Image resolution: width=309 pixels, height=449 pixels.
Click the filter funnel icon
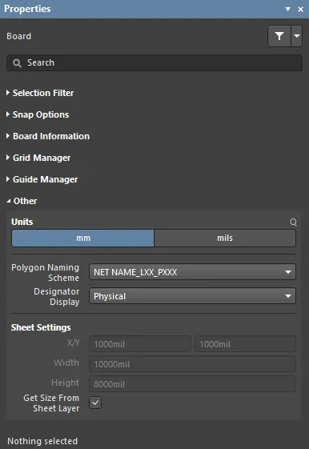click(x=279, y=36)
